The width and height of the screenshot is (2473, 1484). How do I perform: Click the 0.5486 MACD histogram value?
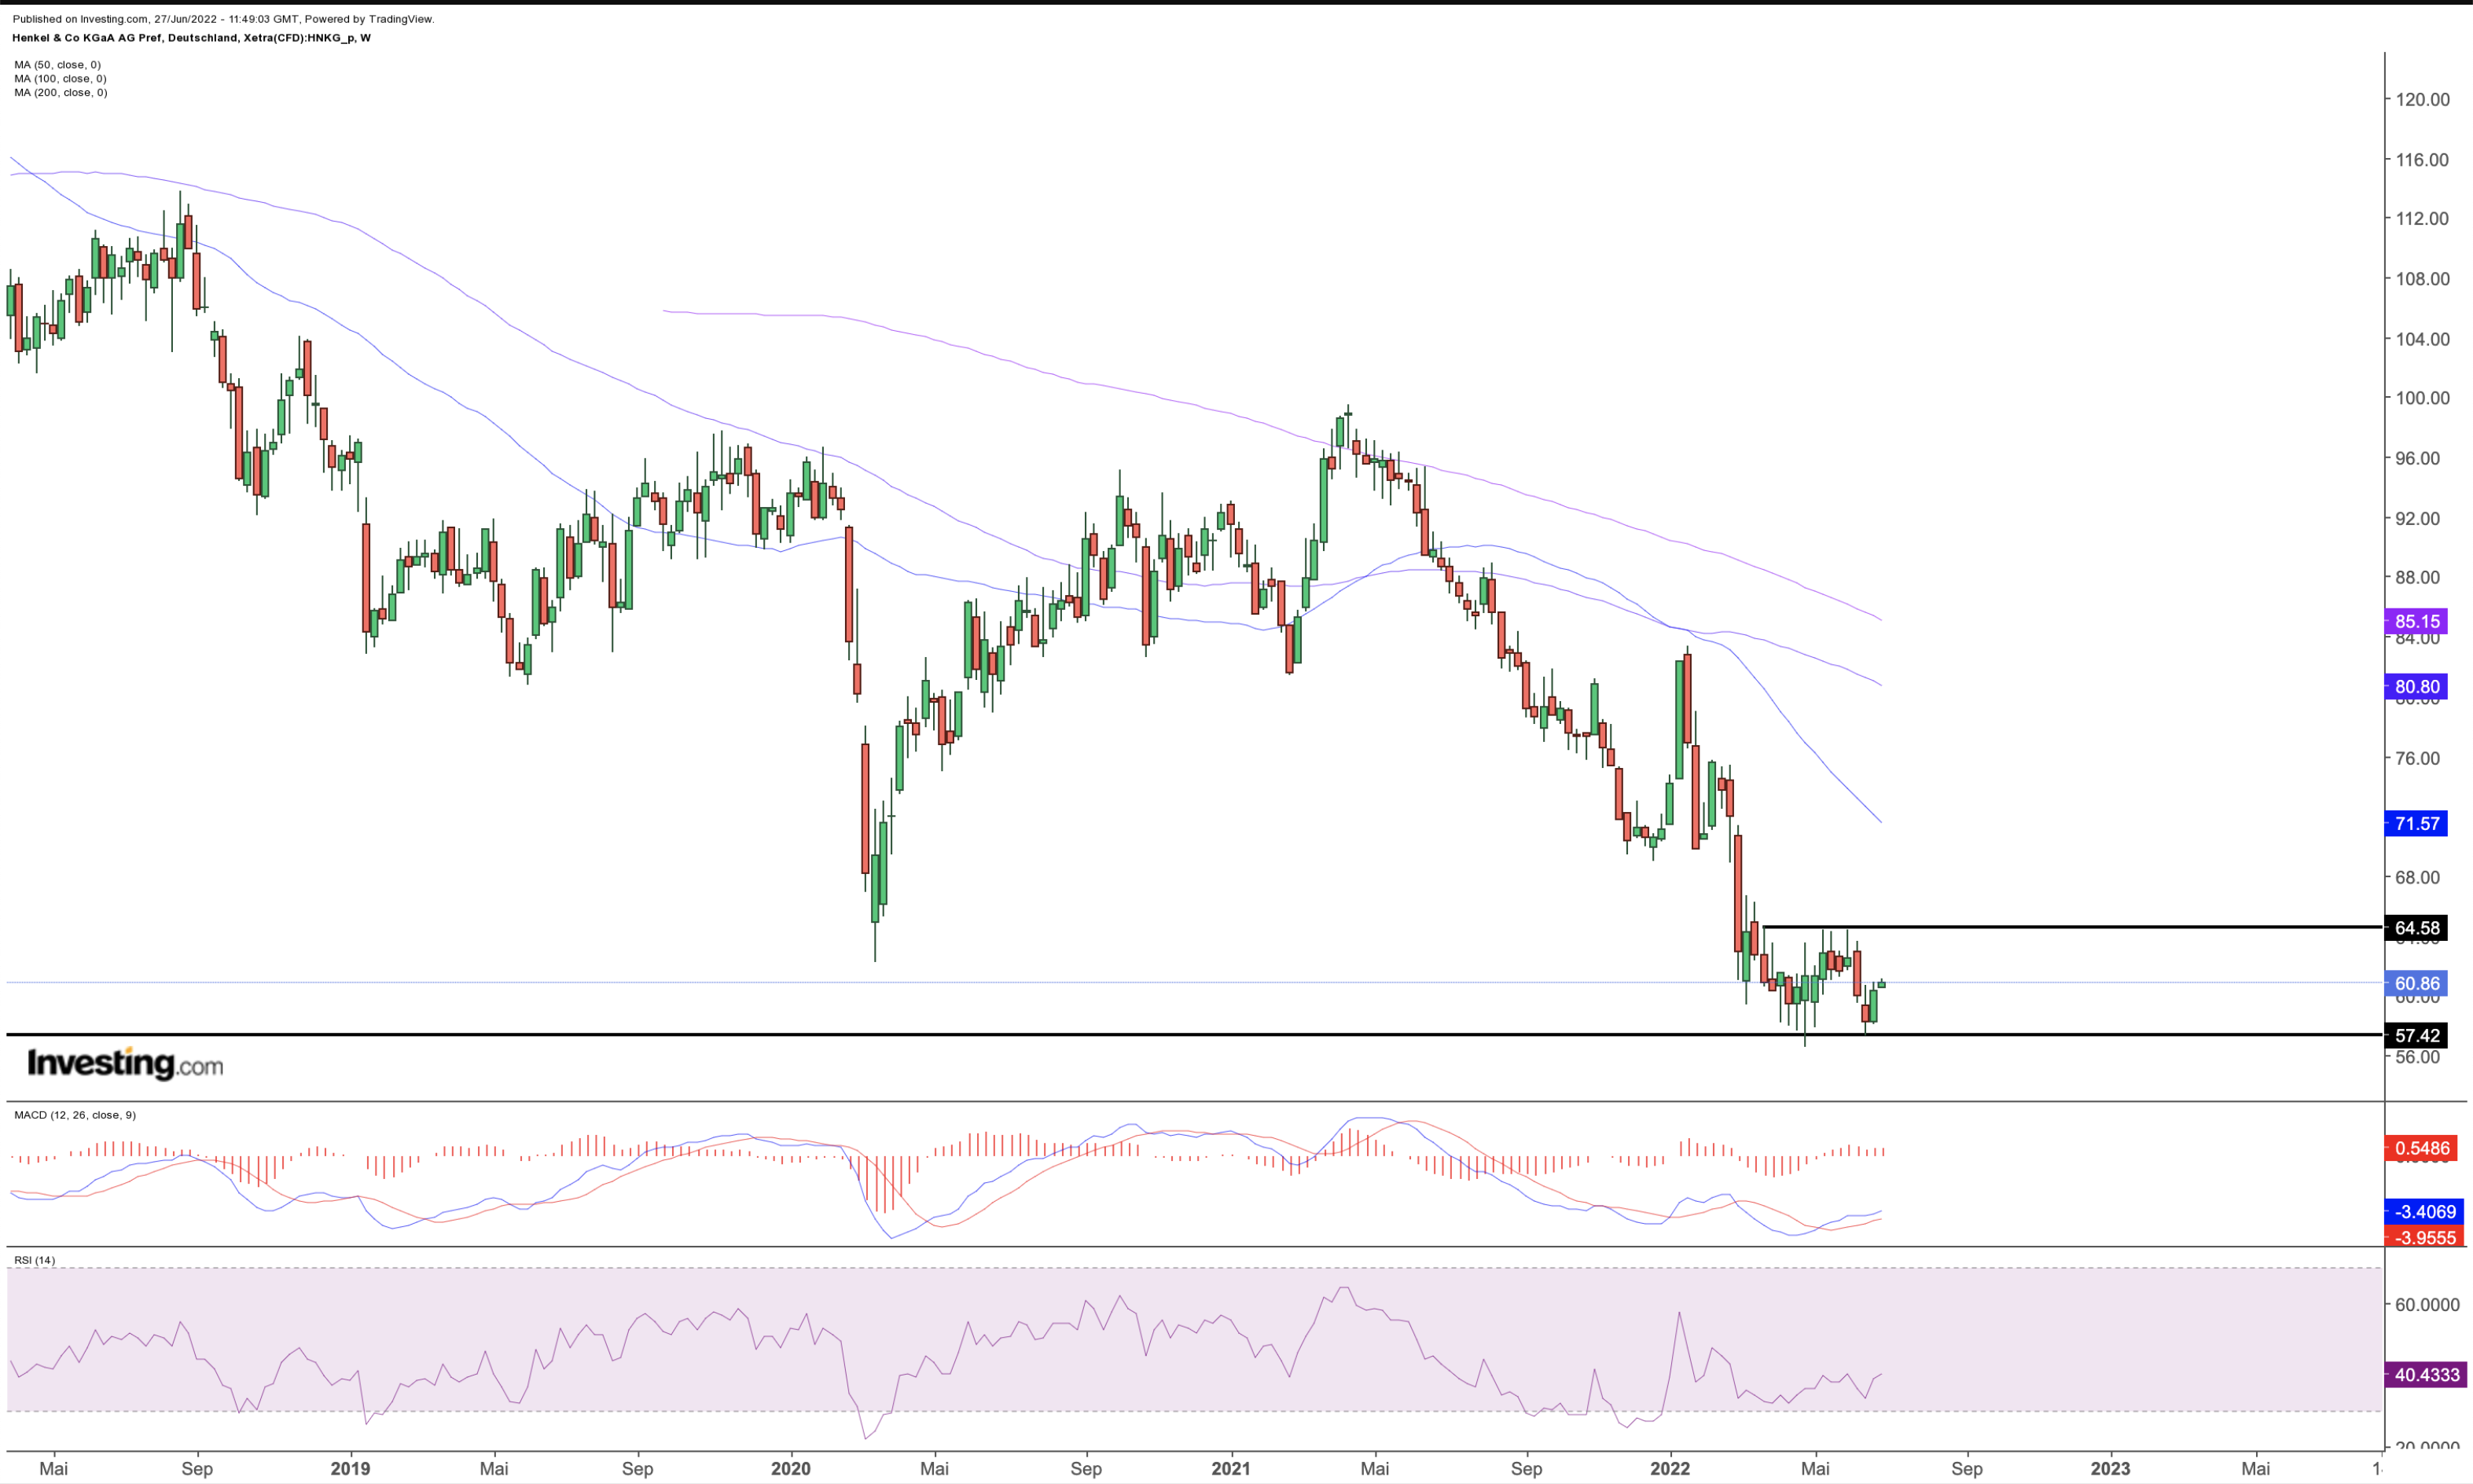pyautogui.click(x=2422, y=1148)
